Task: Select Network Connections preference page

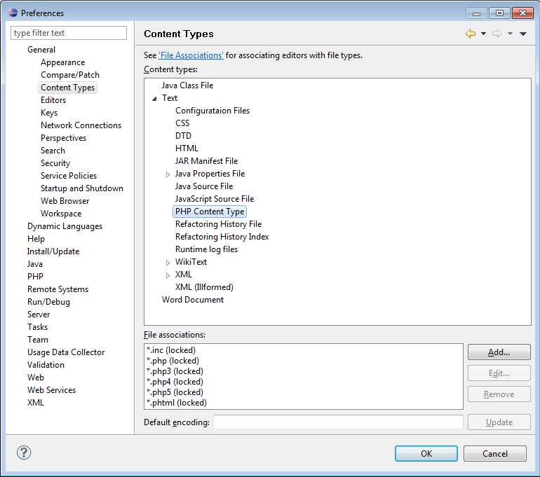Action: [81, 125]
